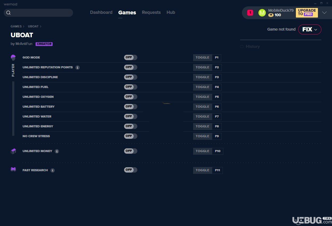This screenshot has height=226, width=332.
Task: Toggle God Mode switch
Action: [x=131, y=57]
